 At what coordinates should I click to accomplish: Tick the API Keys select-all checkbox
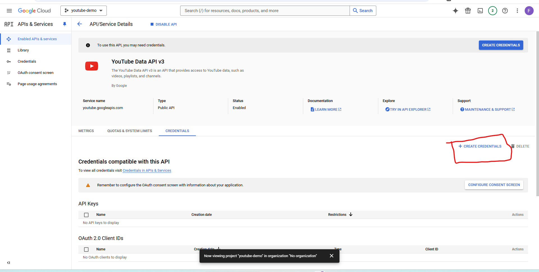coord(86,215)
